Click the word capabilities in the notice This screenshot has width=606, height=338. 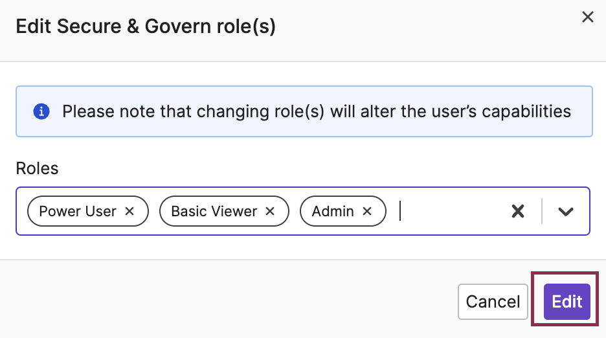pos(526,112)
